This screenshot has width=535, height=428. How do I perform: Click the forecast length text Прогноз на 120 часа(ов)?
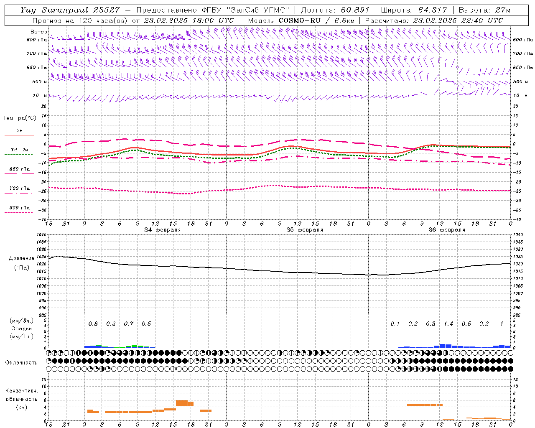[80, 20]
